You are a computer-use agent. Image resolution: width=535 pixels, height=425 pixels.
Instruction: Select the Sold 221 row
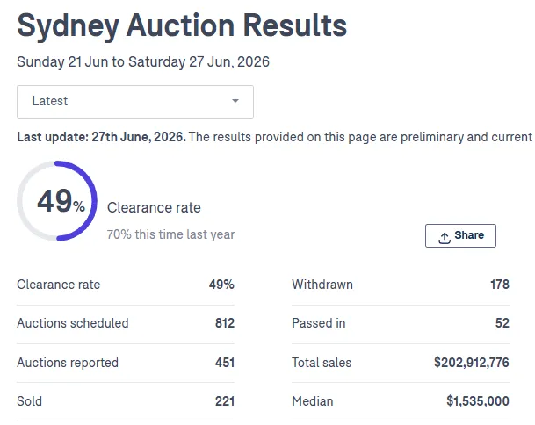(126, 401)
